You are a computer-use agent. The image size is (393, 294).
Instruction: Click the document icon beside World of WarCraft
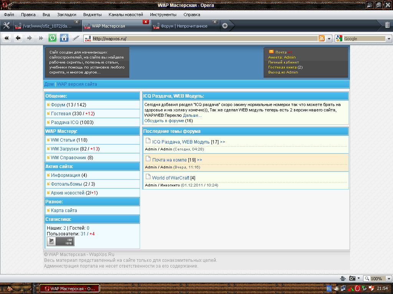pyautogui.click(x=148, y=177)
